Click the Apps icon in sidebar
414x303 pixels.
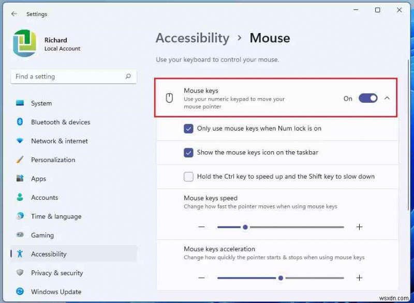pos(20,179)
